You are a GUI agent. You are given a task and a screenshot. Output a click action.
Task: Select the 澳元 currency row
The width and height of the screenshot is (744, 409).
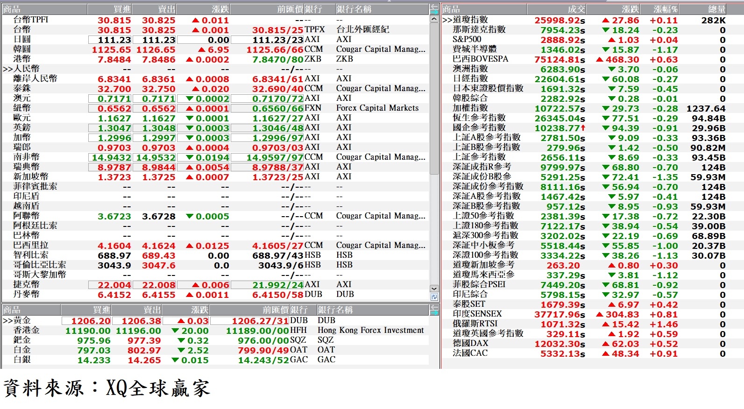(215, 98)
